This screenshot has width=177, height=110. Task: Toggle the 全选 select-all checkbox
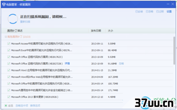(x=6, y=105)
